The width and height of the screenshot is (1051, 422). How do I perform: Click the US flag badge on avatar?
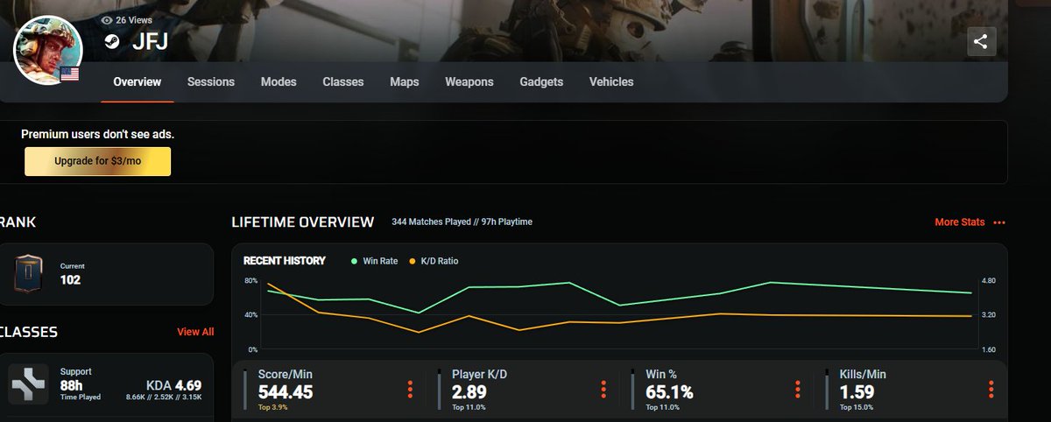pos(70,74)
